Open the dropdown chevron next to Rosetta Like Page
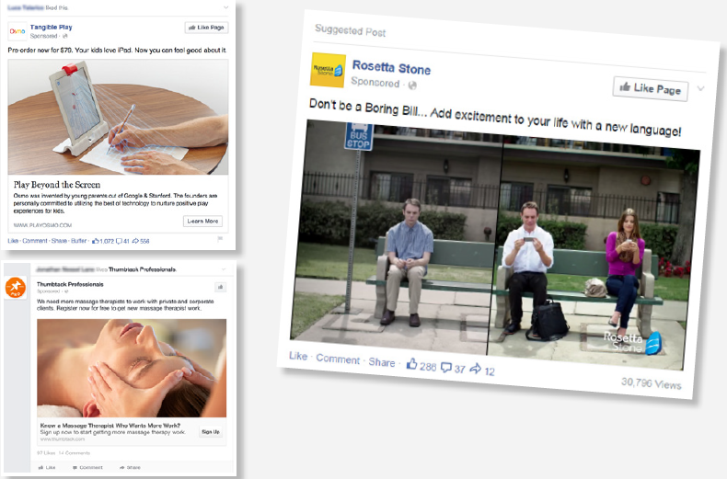The width and height of the screenshot is (727, 479). coord(700,88)
